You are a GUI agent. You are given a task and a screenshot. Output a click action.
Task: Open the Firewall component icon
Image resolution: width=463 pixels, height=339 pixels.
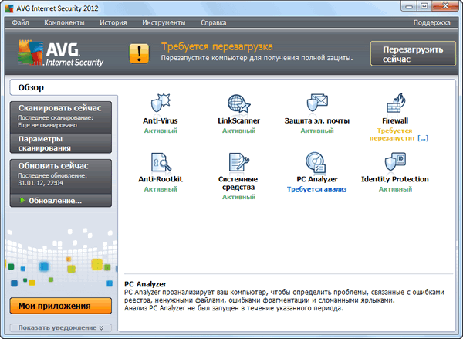pos(395,104)
